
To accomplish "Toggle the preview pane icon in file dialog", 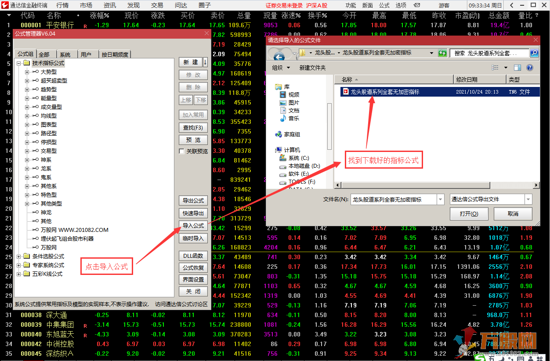I will coord(517,68).
